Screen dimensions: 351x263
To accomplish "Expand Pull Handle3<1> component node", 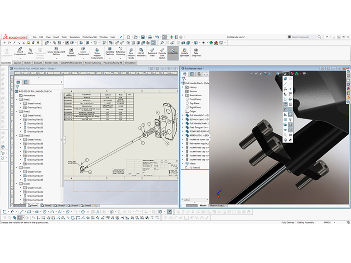I will tap(183, 115).
